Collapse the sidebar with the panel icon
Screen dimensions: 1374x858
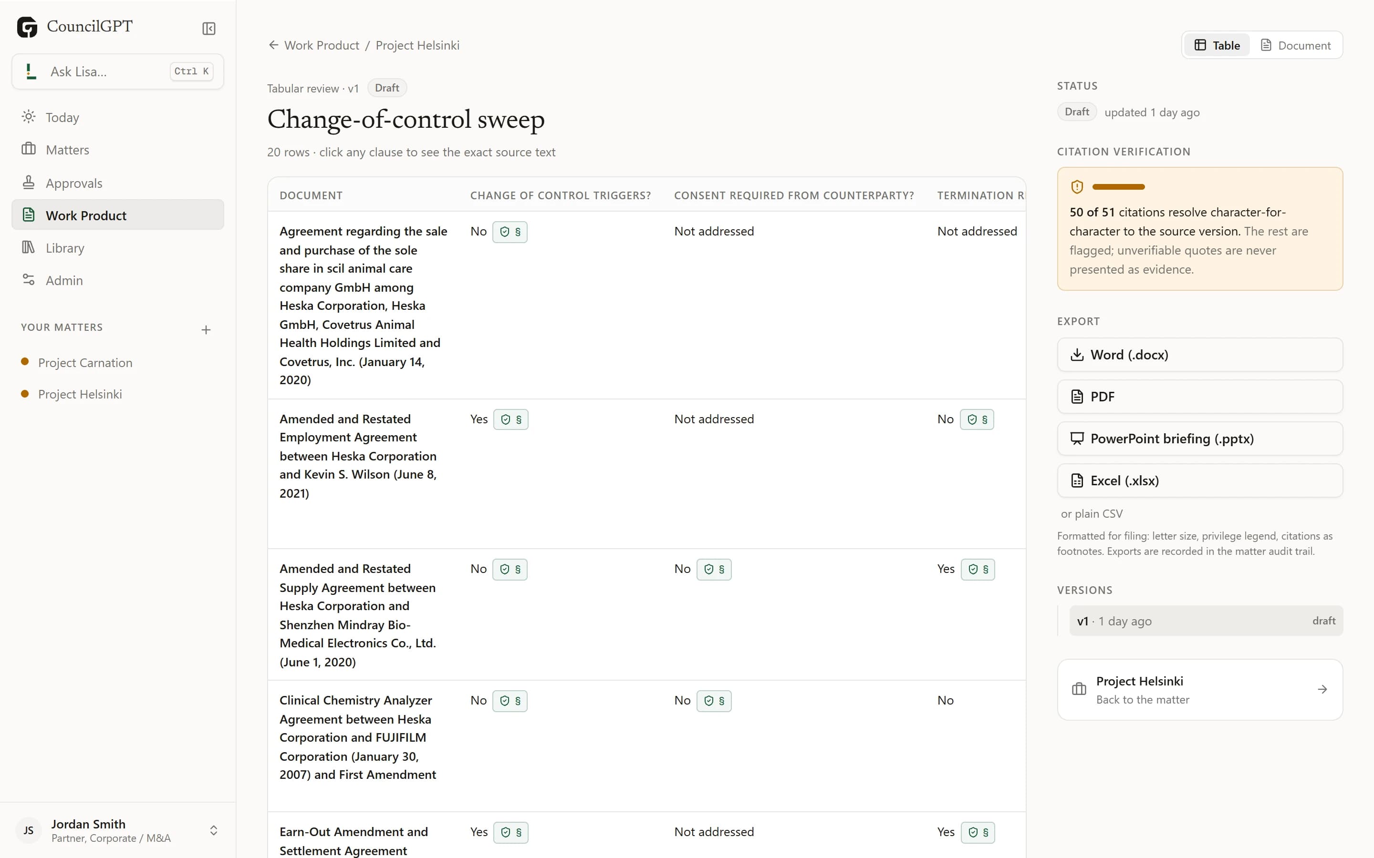click(x=208, y=29)
